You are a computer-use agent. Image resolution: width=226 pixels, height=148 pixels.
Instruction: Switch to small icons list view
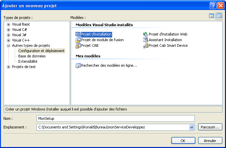click(219, 16)
